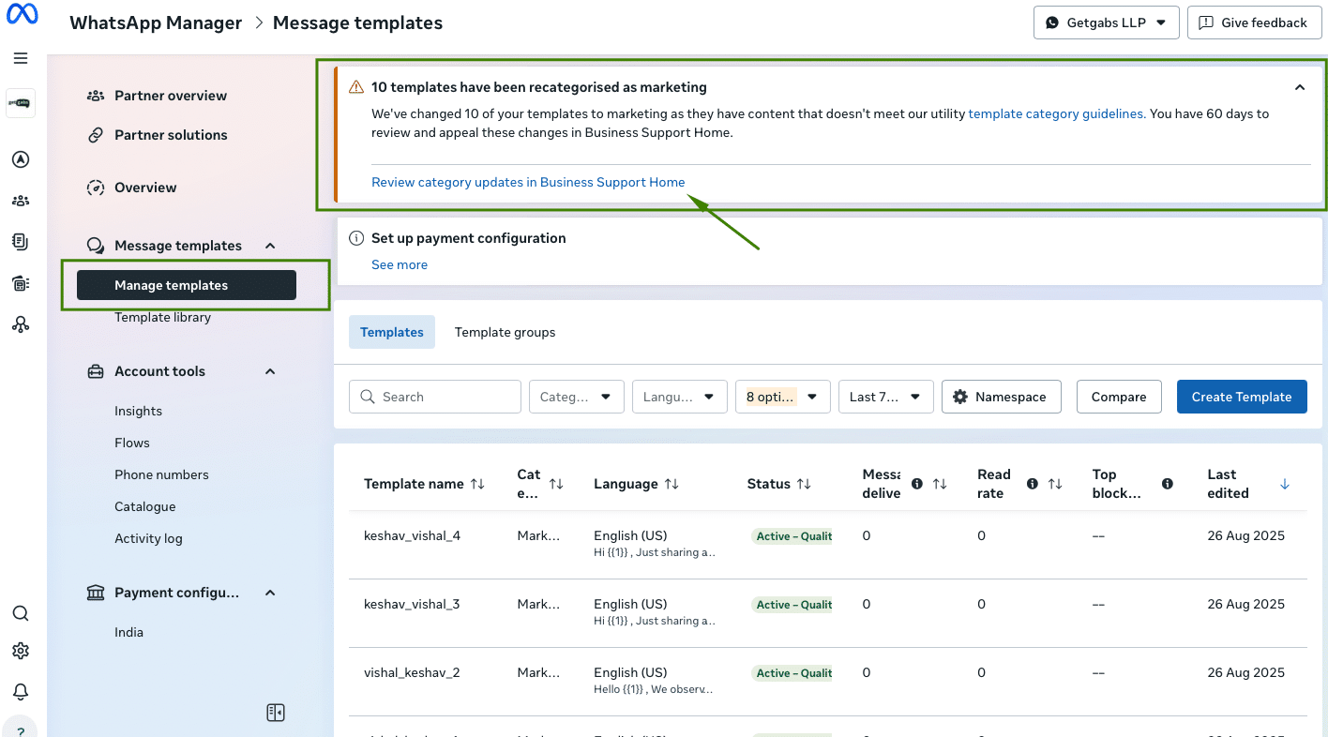
Task: Sort by Status column arrows
Action: point(804,484)
